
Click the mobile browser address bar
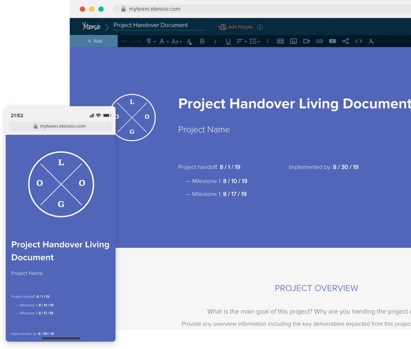tap(61, 126)
